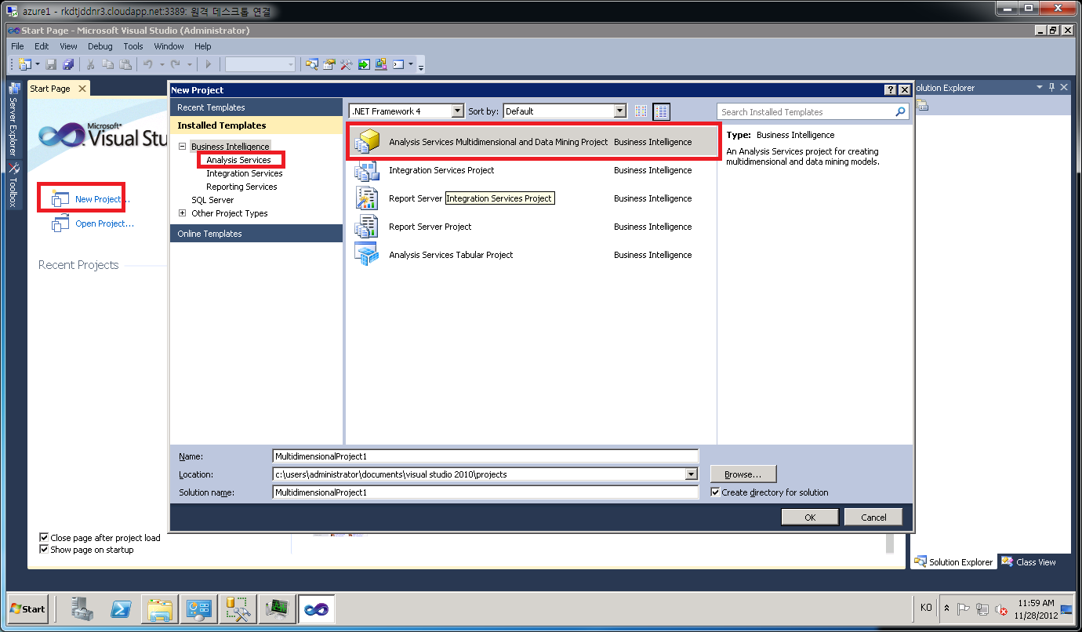Click the Command Window toolbar icon

pos(398,64)
